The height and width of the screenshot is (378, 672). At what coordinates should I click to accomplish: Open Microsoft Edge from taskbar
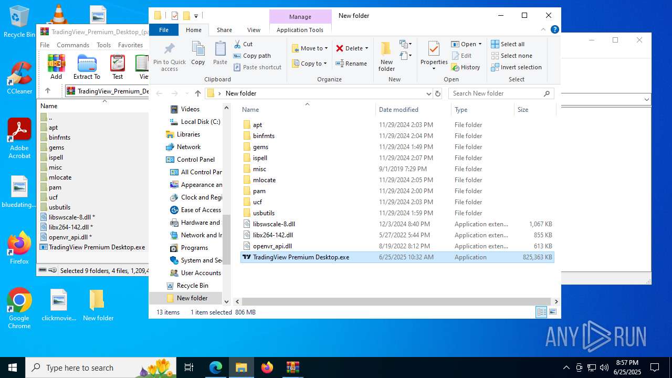[x=216, y=367]
